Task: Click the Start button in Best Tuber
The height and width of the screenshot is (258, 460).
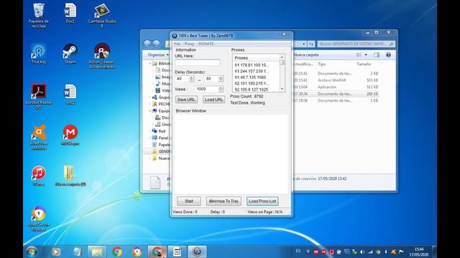Action: 189,201
